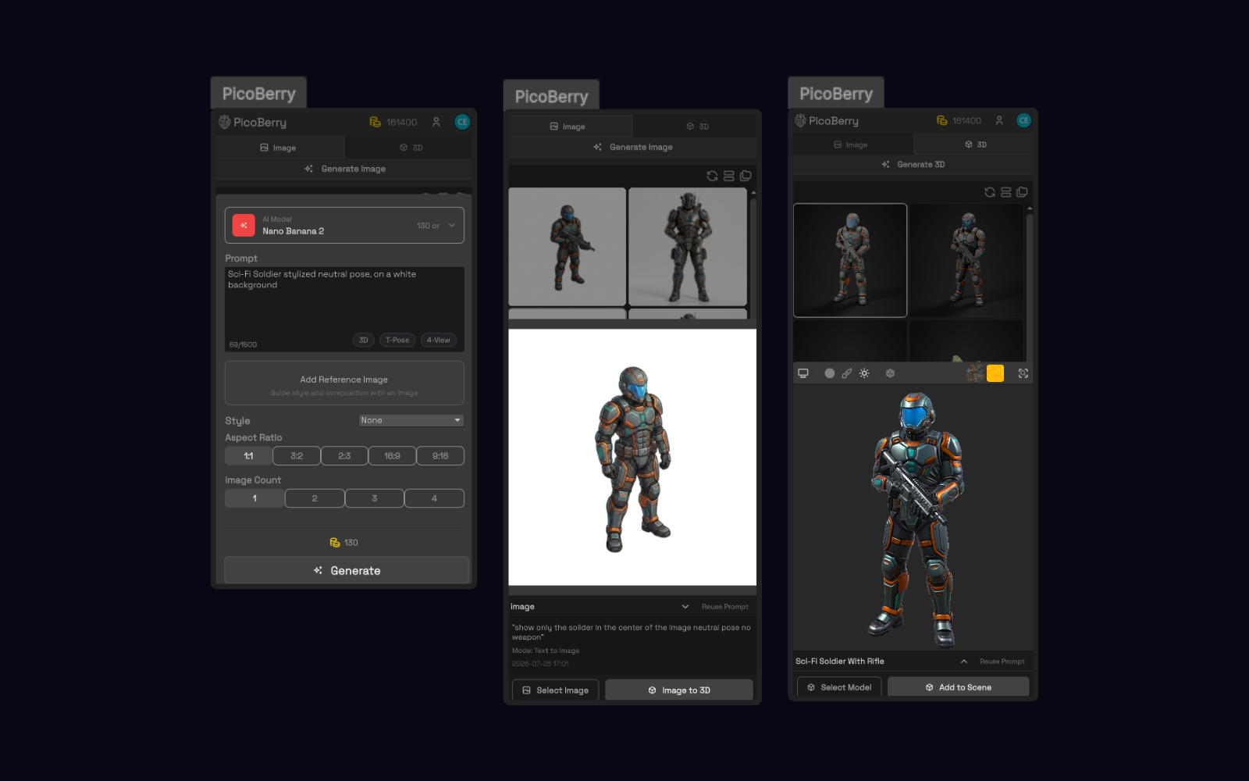This screenshot has height=781, width=1249.
Task: Click credits coin icon in right panel header
Action: pos(942,120)
